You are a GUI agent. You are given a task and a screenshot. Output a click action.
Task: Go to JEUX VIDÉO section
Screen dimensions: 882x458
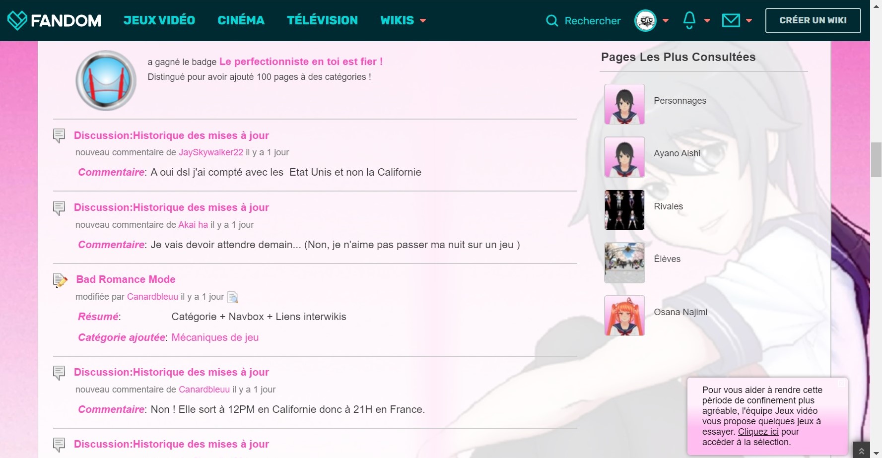159,20
